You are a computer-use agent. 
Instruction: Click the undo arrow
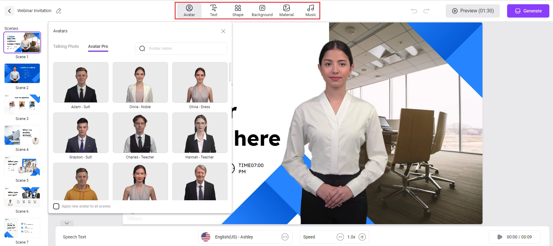414,11
